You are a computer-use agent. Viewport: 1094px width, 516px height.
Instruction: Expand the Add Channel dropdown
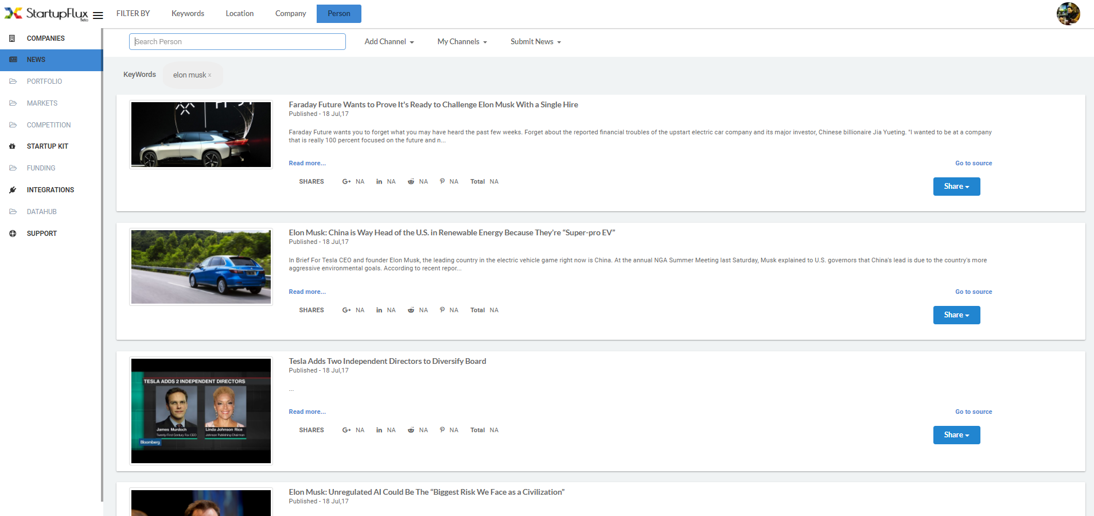point(389,42)
